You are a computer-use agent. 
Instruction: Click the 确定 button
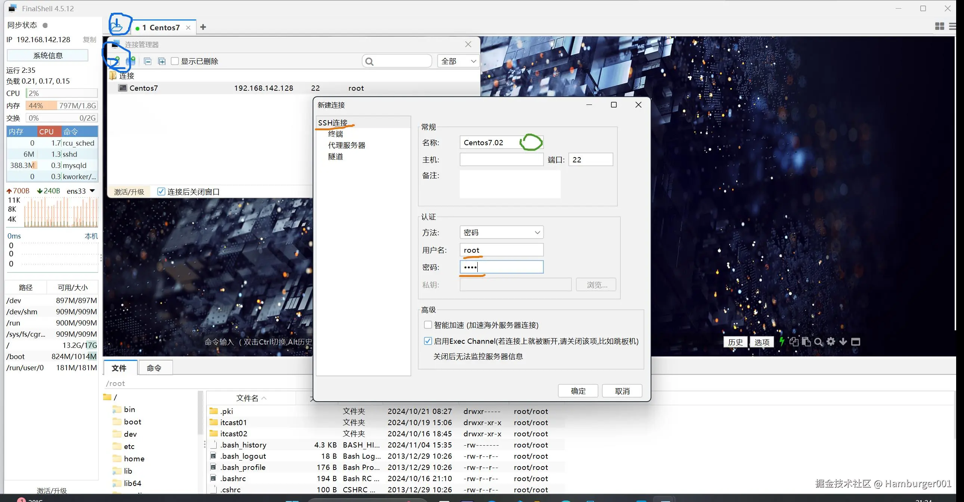click(x=578, y=391)
